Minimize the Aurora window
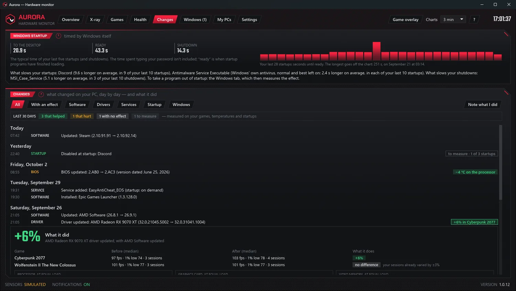Viewport: 516px width, 291px height. (482, 4)
